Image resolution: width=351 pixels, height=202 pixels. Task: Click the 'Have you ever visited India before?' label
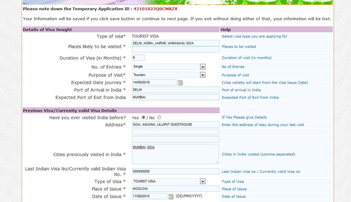point(87,118)
